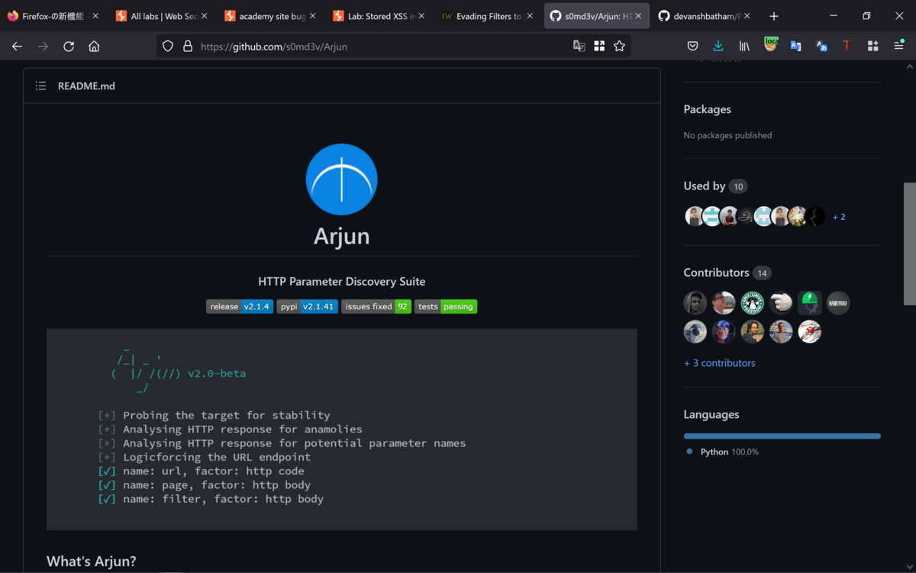
Task: Open the library bookmarks icon
Action: coord(743,46)
